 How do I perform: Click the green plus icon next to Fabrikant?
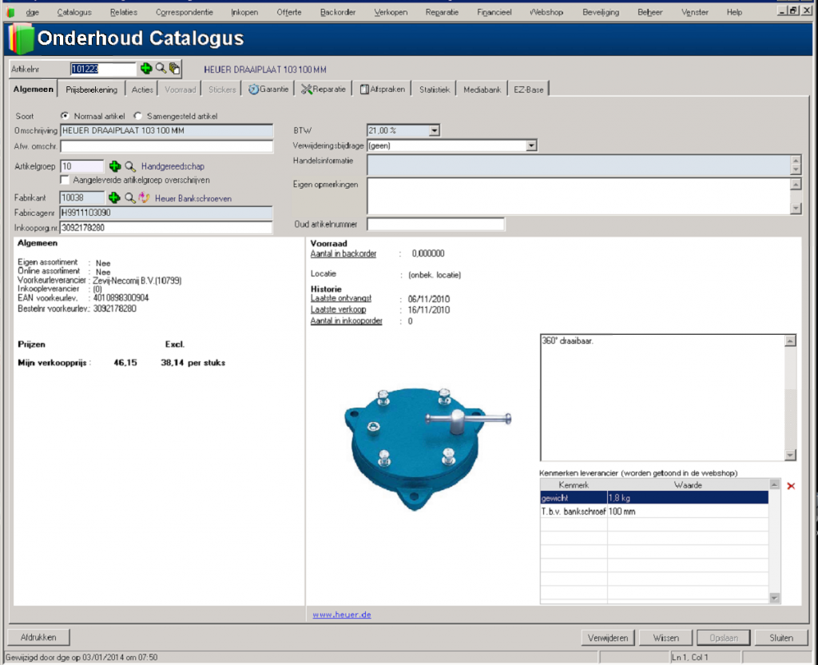click(x=115, y=197)
